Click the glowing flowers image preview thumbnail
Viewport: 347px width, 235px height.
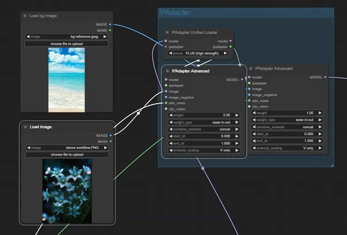point(67,190)
